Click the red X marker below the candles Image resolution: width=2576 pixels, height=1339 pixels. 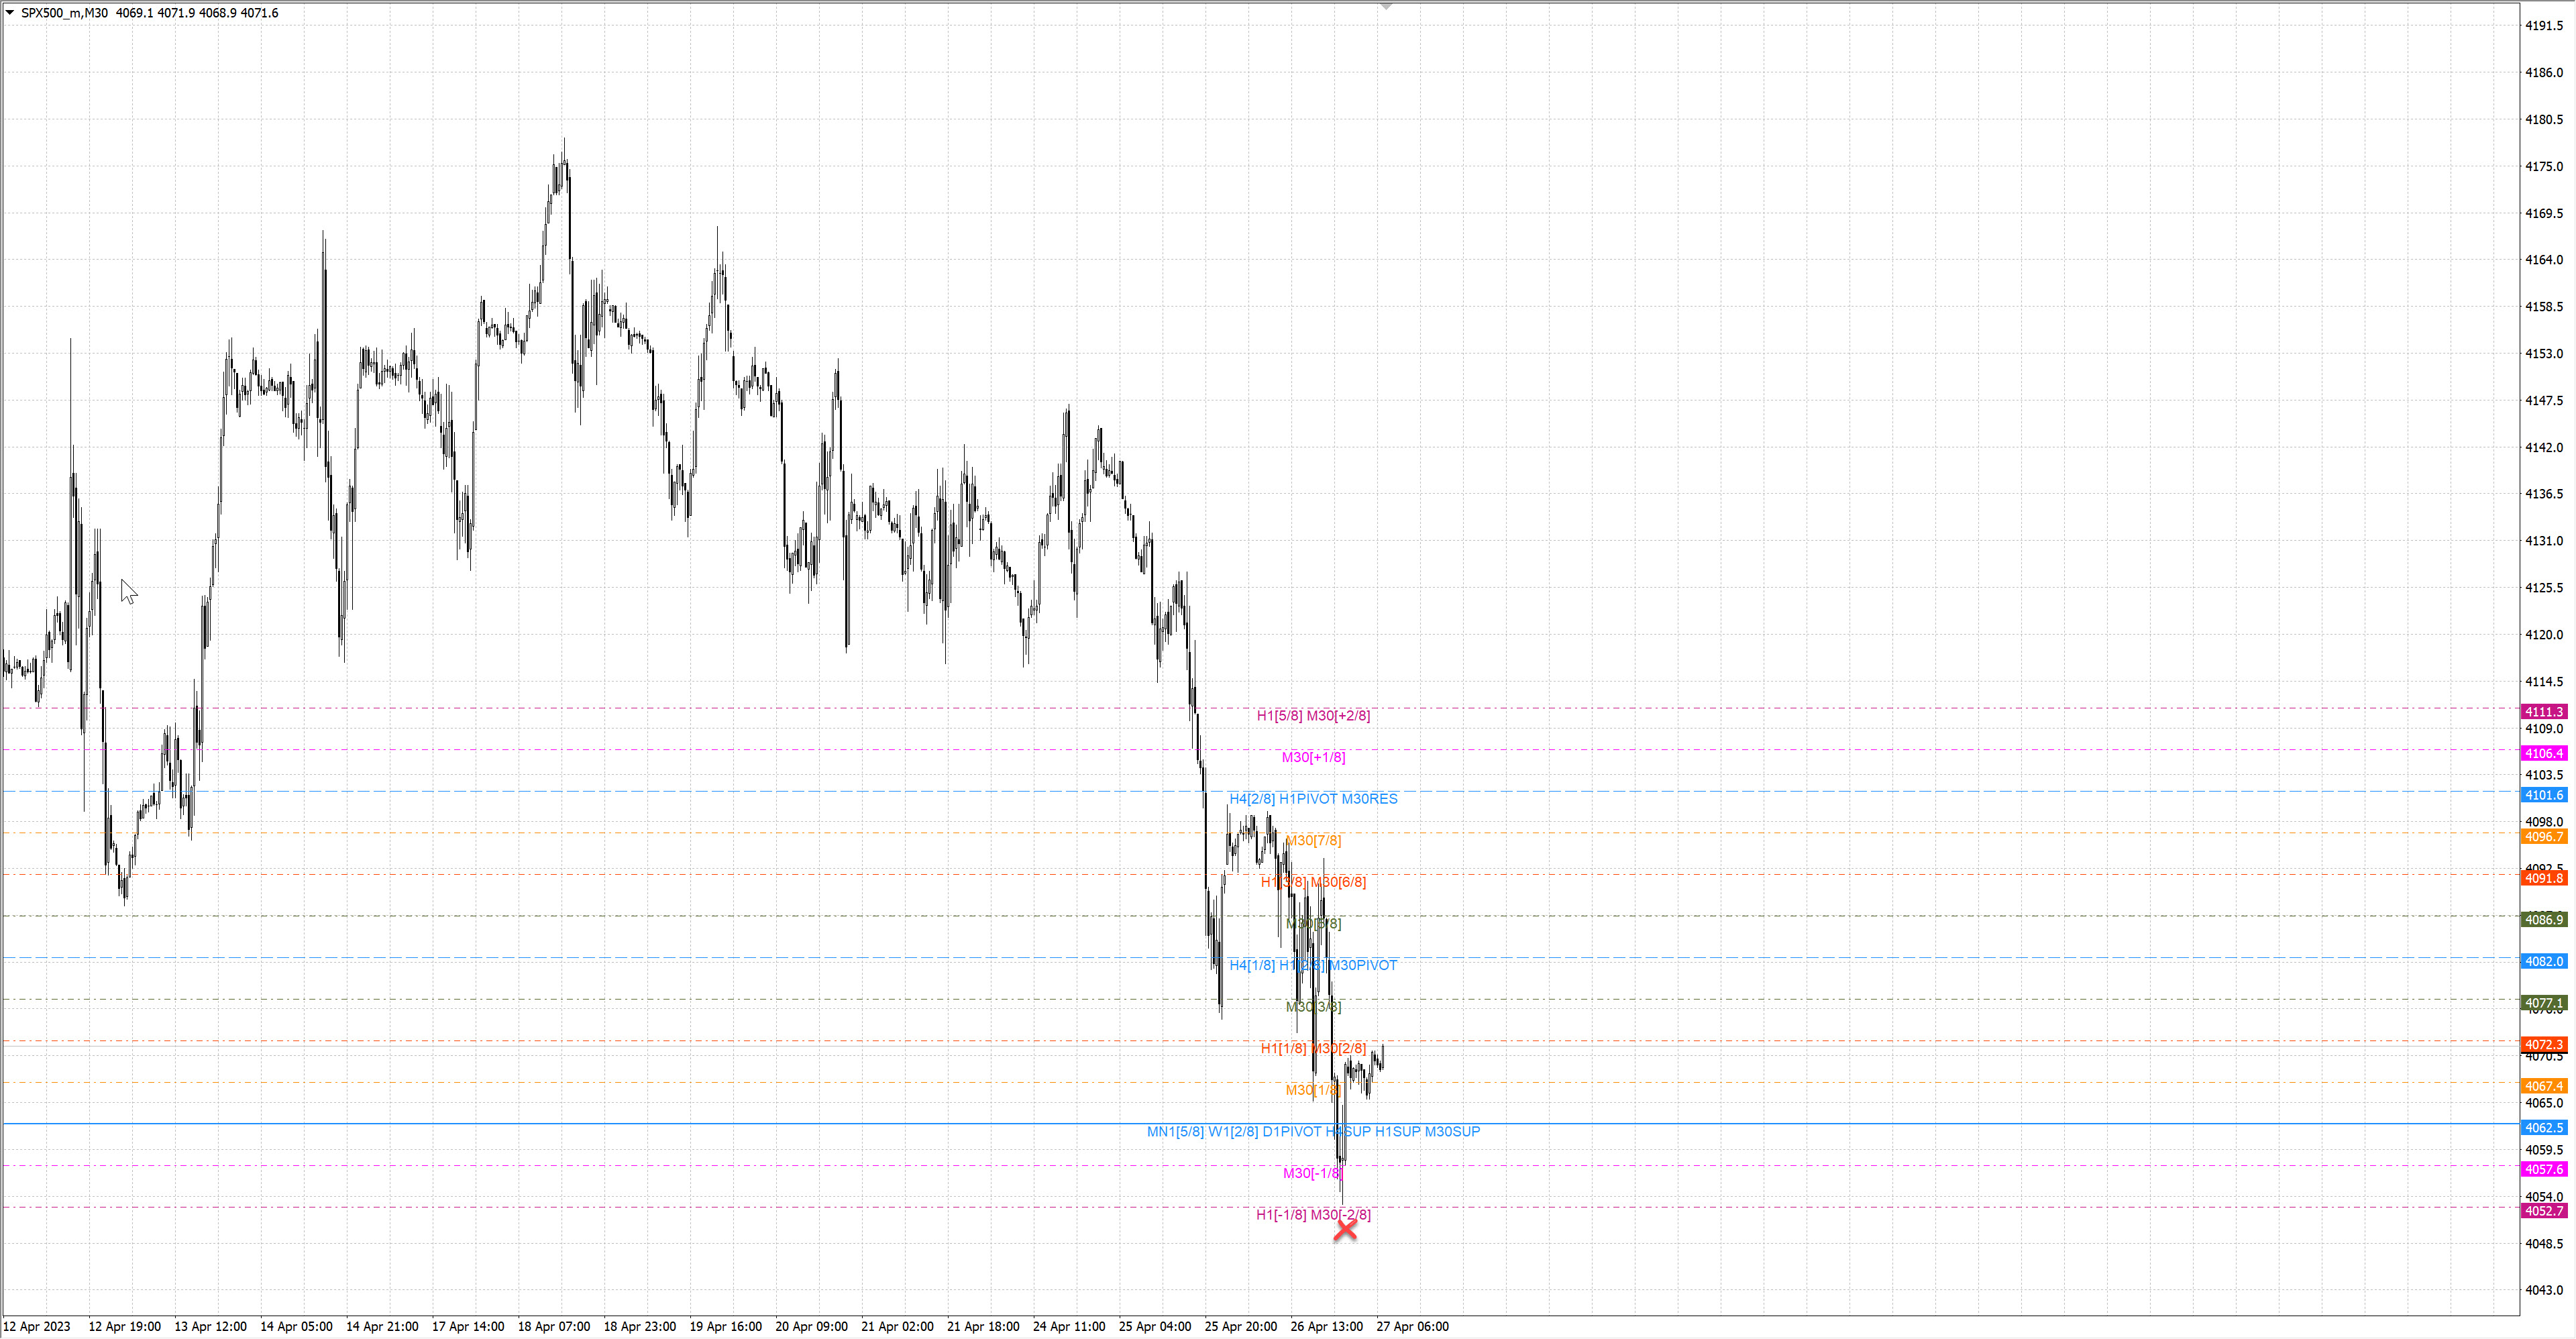pos(1345,1230)
